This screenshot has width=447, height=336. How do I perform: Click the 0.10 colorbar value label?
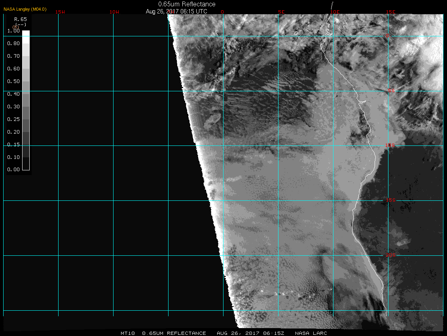point(13,157)
